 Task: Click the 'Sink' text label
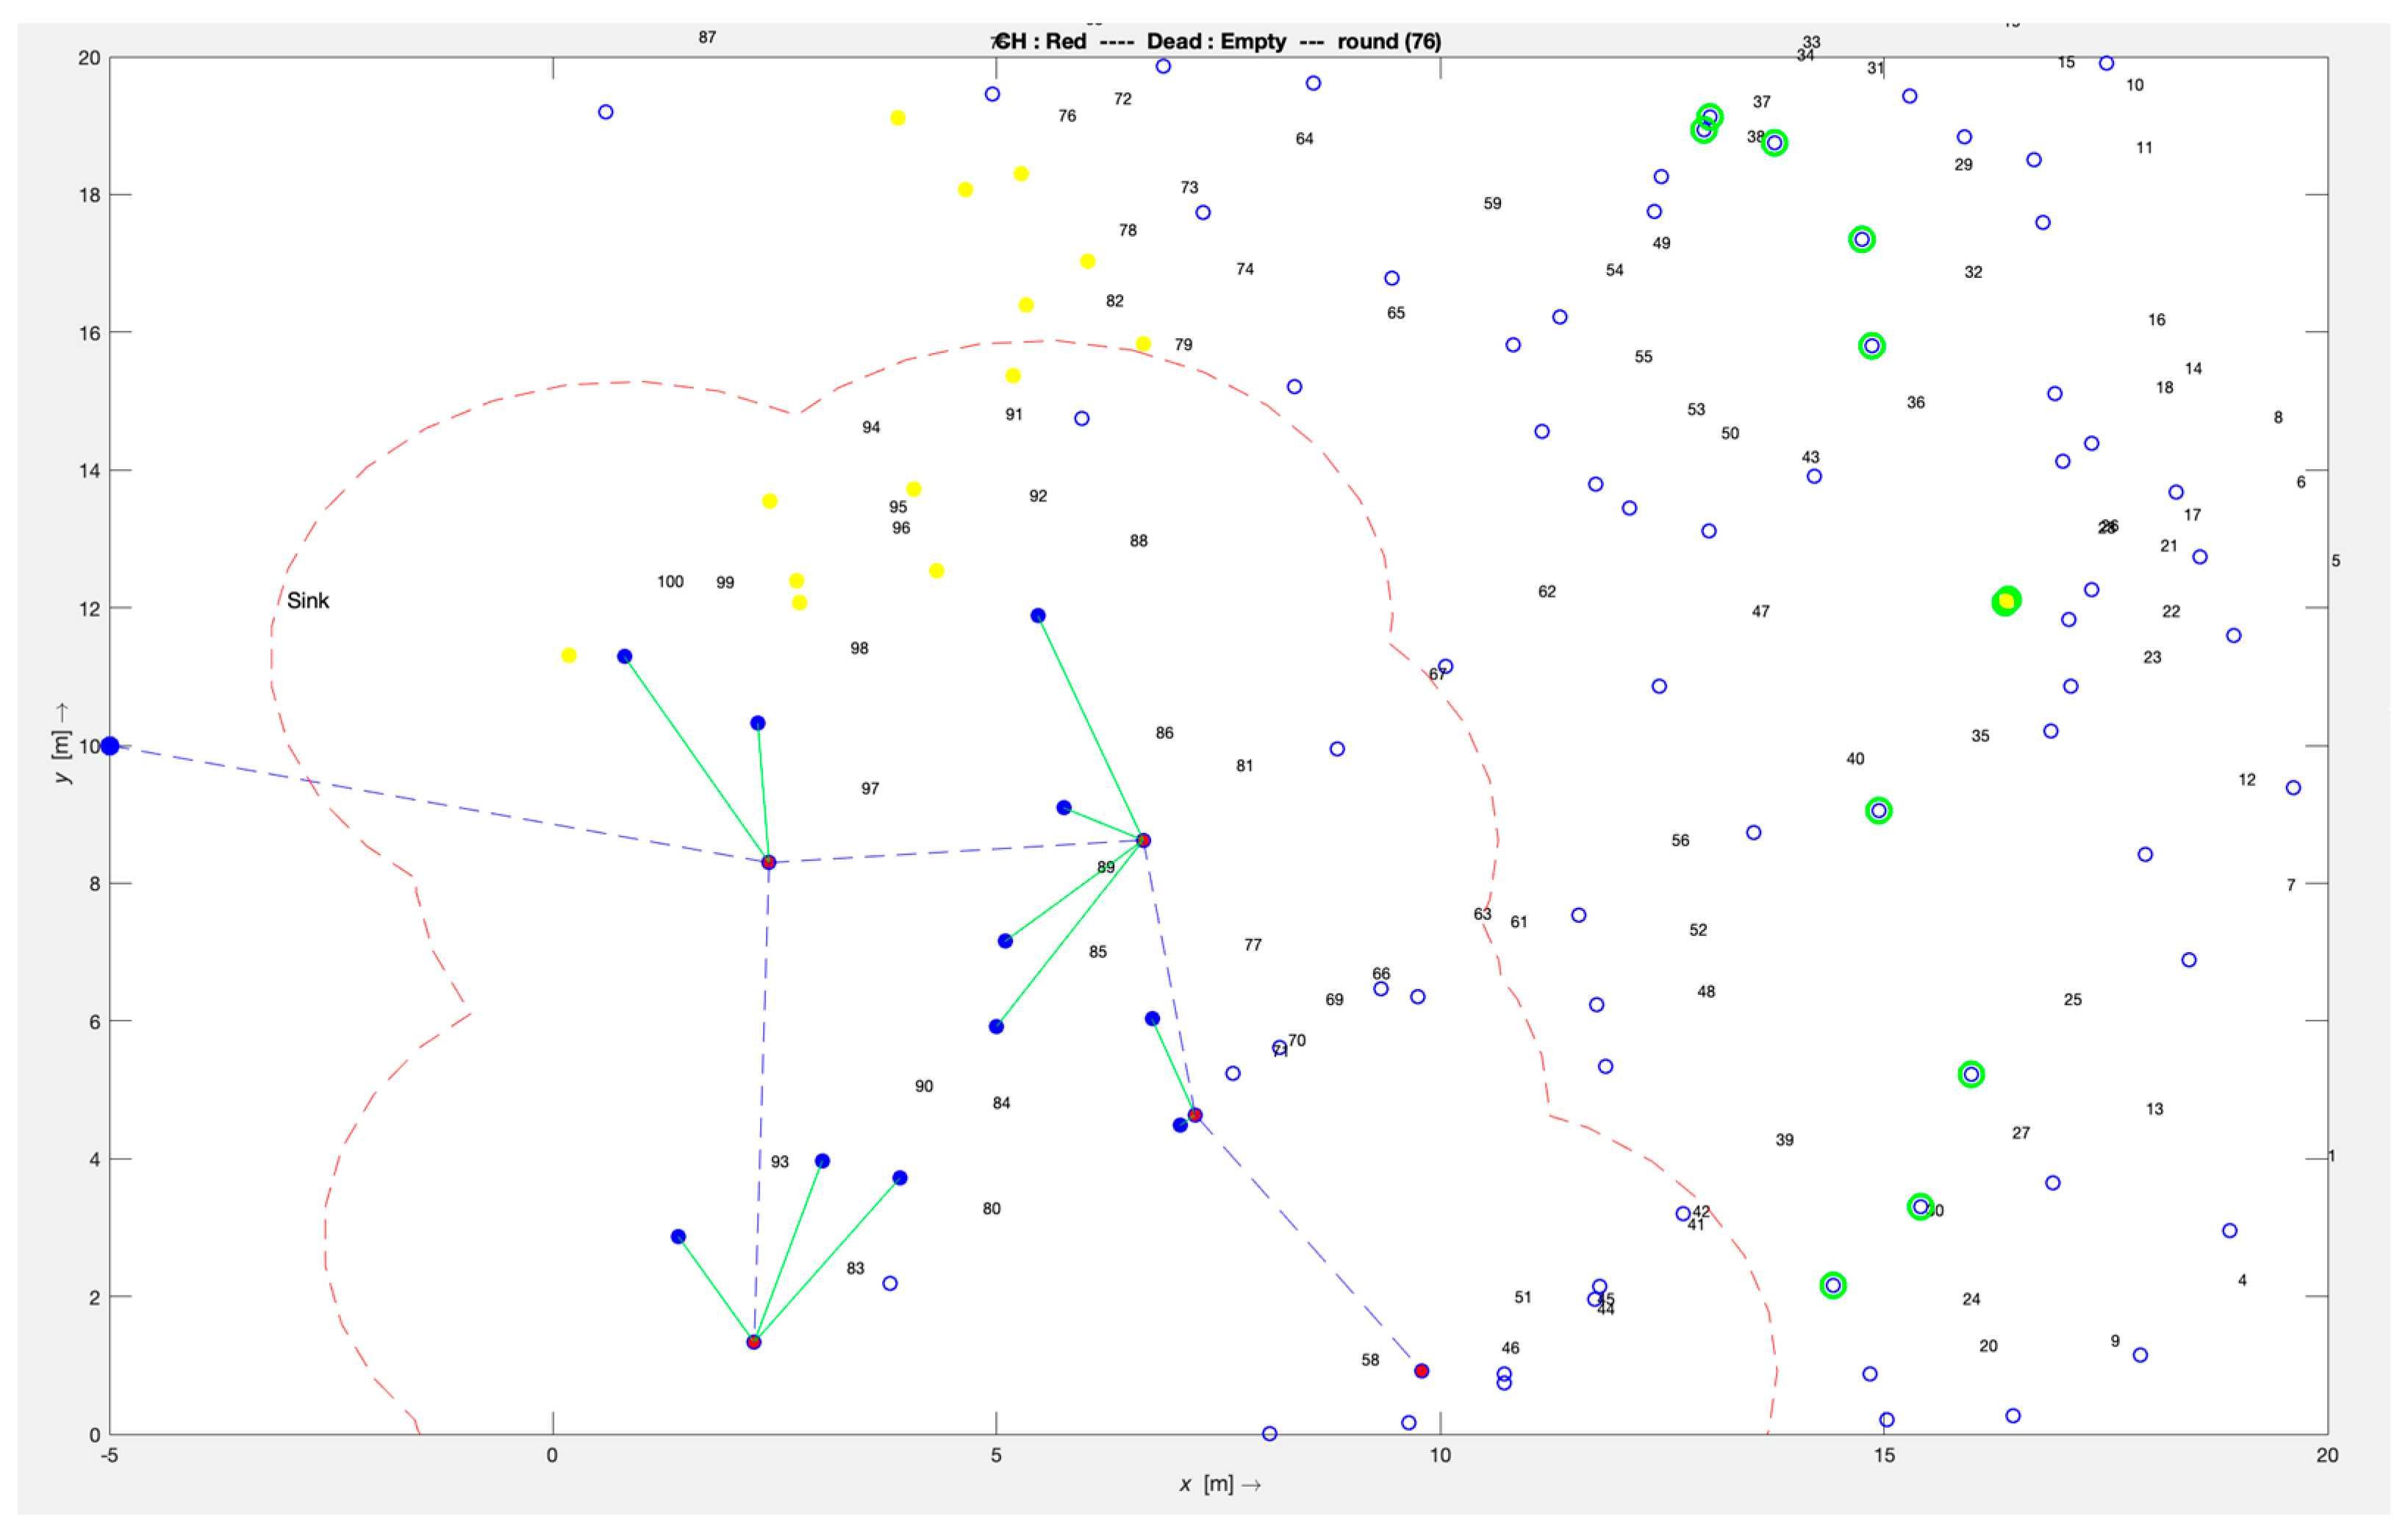click(307, 600)
